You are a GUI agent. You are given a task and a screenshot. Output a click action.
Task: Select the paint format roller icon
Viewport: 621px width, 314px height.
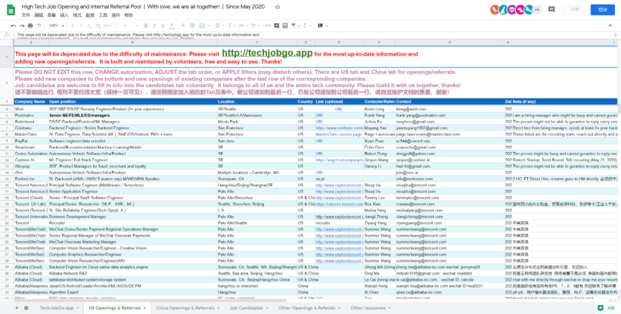pyautogui.click(x=39, y=26)
